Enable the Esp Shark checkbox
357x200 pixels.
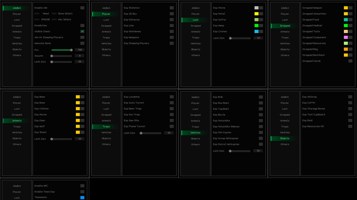tap(82, 132)
